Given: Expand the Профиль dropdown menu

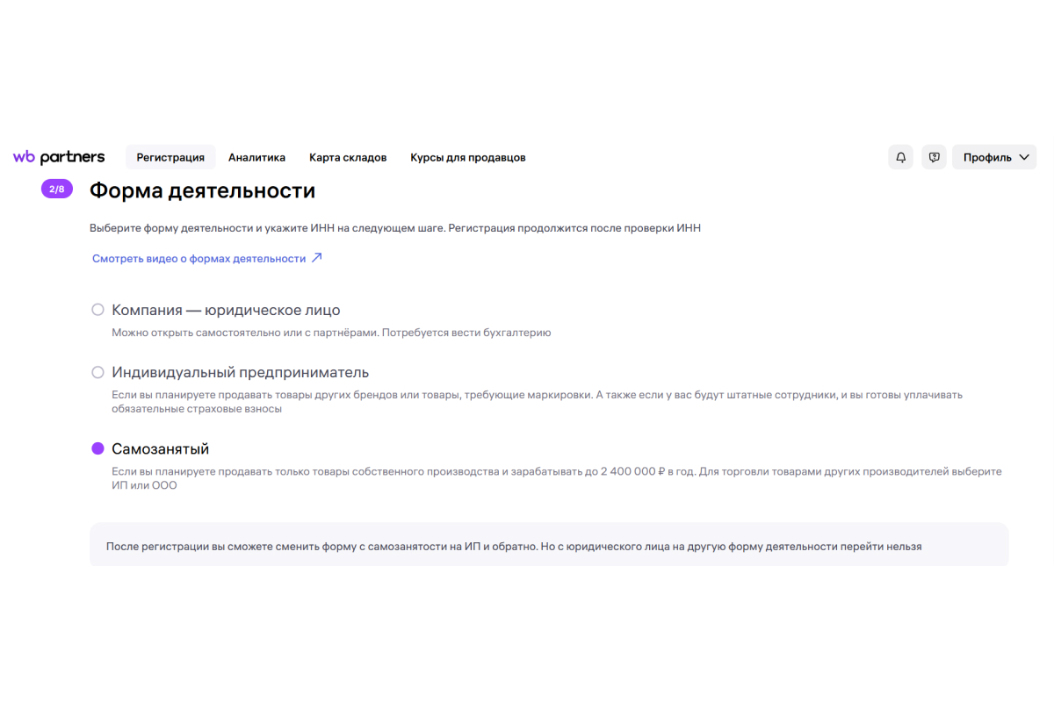Looking at the screenshot, I should [994, 157].
